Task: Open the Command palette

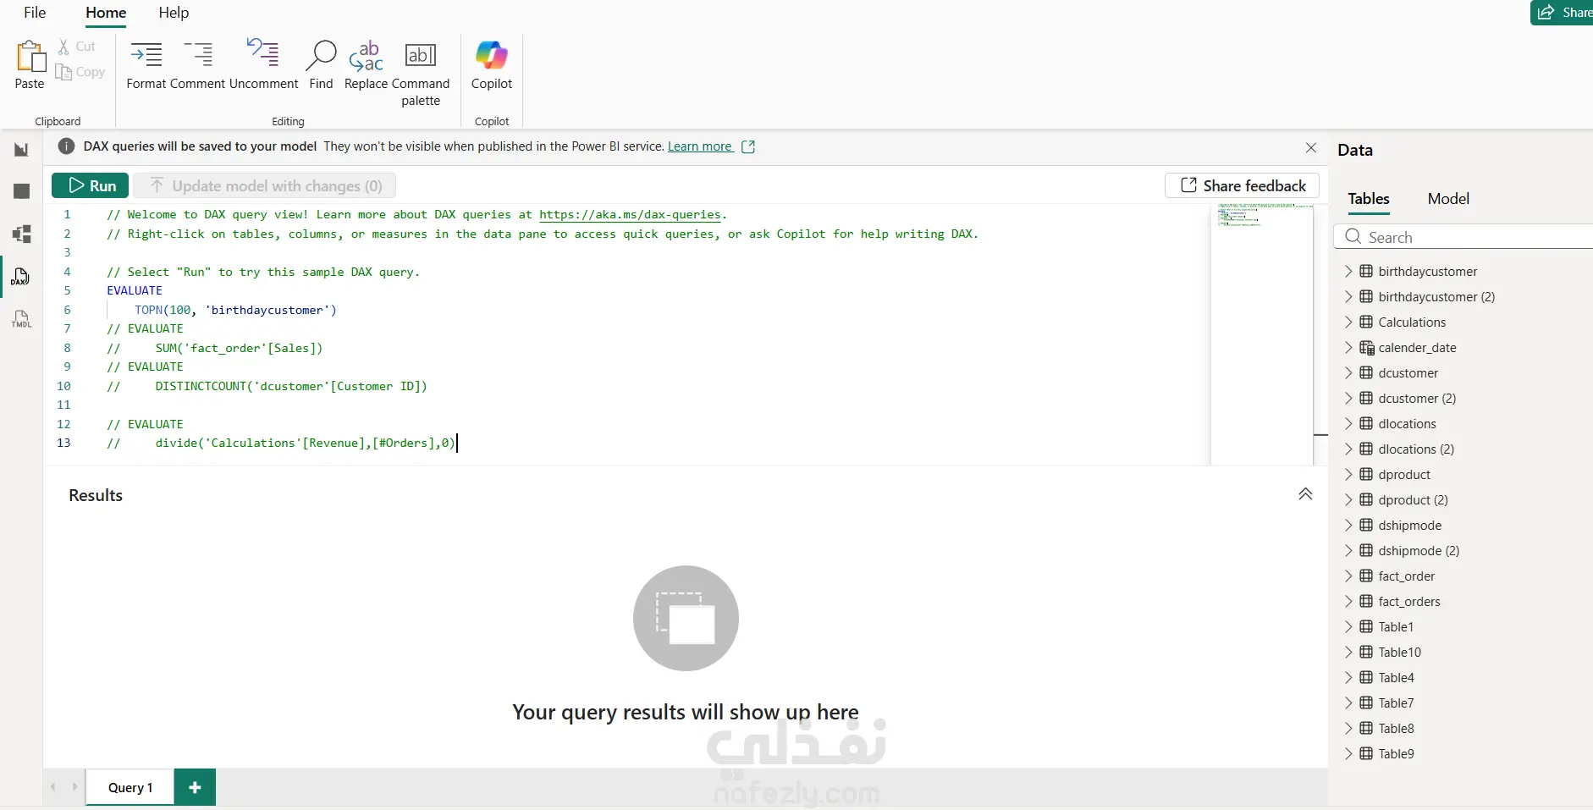Action: tap(421, 74)
